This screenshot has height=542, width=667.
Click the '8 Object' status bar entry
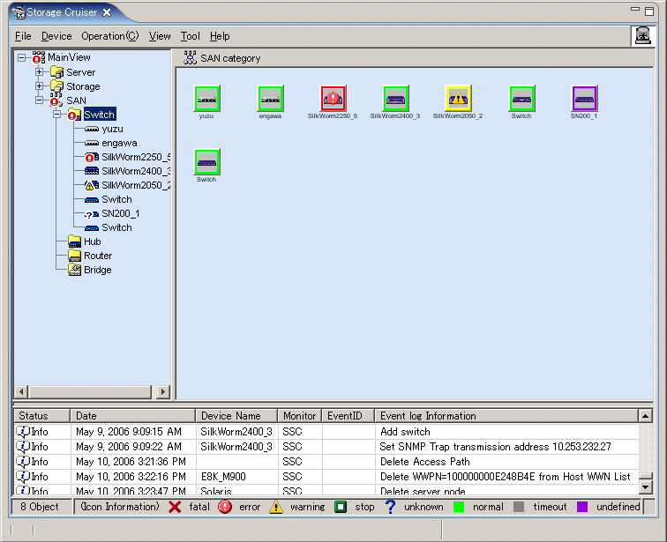40,507
